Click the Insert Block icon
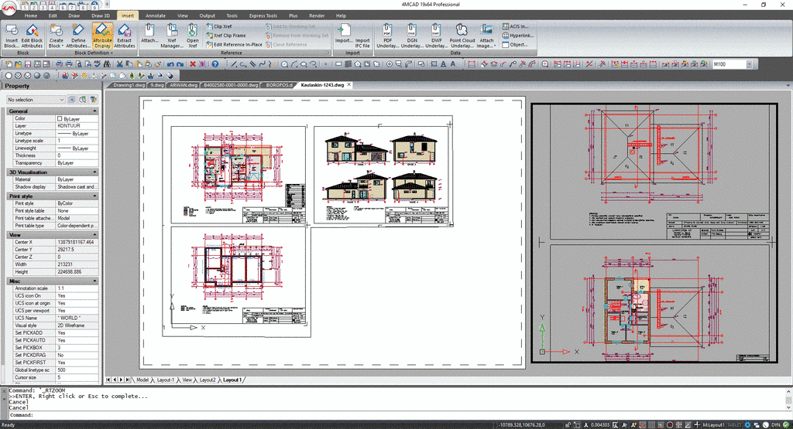Screen dimensions: 793x429 pos(12,36)
